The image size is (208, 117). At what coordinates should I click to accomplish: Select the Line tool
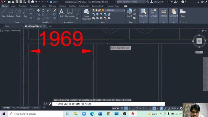click(x=4, y=13)
